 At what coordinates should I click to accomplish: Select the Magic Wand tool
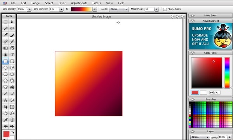5,28
